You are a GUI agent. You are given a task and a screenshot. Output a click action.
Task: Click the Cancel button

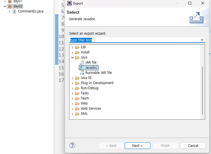tap(193, 146)
